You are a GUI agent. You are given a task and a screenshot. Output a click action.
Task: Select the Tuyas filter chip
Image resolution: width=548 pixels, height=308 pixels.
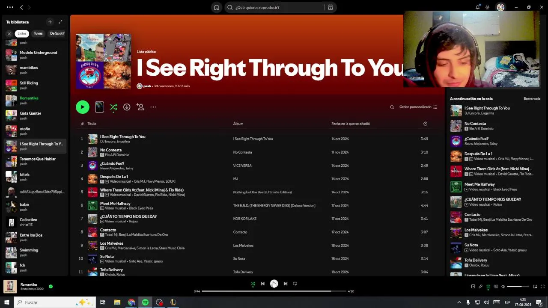click(38, 33)
